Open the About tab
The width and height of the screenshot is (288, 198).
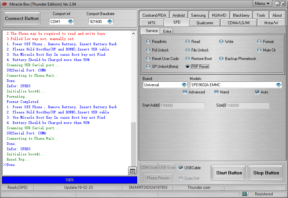coord(277,15)
